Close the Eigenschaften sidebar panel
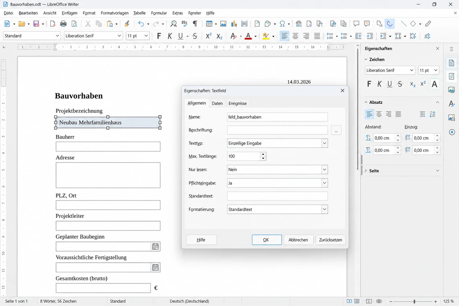Viewport: 459px width, 306px height. [x=438, y=49]
